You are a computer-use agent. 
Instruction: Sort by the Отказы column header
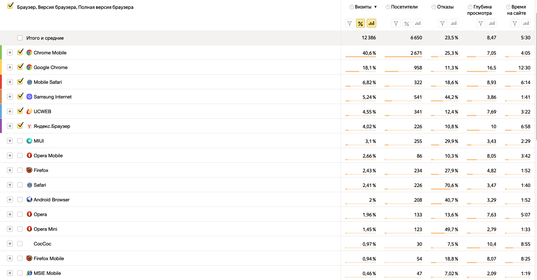(x=445, y=7)
